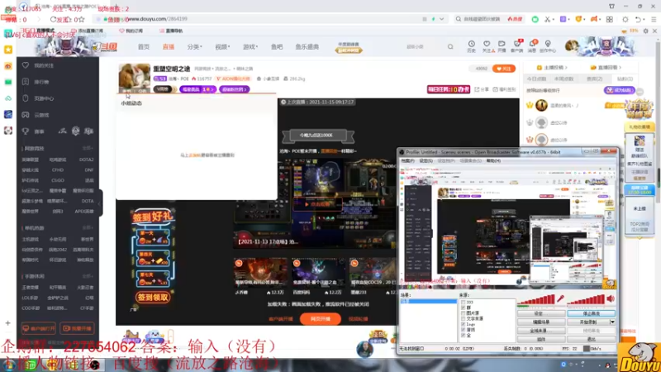
Task: Open the dropdown arrow beside 开始录制 in OBS
Action: [x=612, y=322]
